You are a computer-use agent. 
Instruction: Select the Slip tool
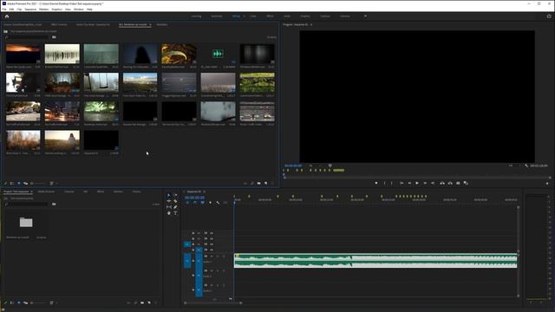[x=169, y=207]
